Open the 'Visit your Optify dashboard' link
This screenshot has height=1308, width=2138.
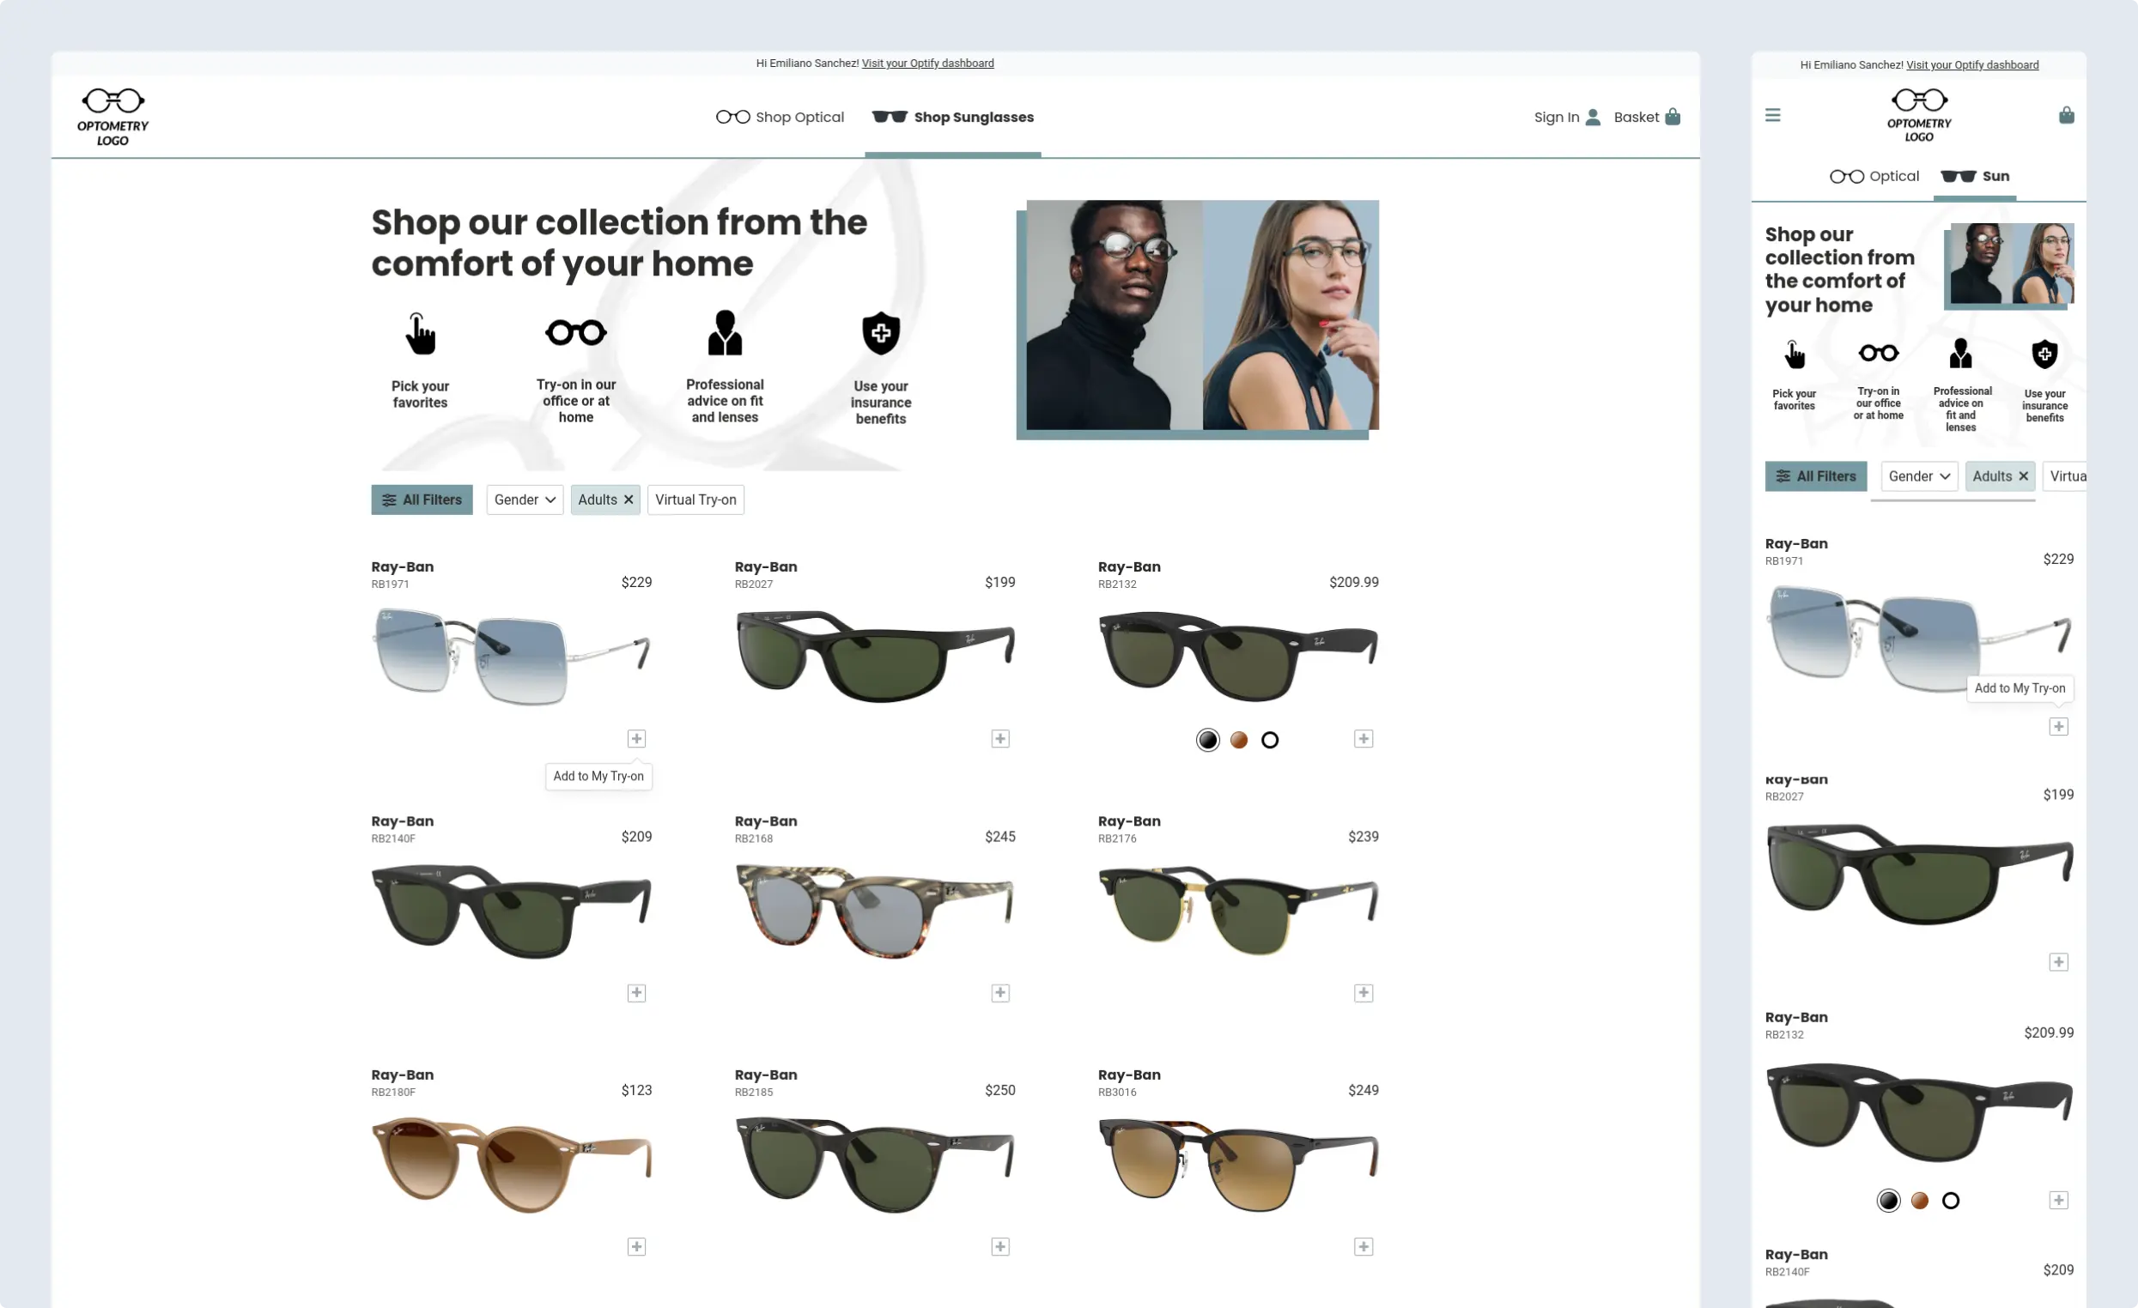pyautogui.click(x=927, y=63)
